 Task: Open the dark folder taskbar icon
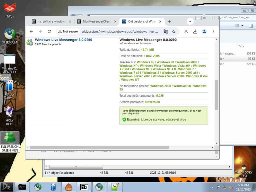(x=22, y=187)
